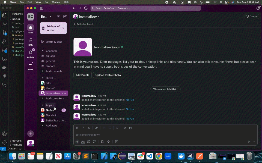
Task: Go back with the left arrow
Action: (74, 8)
